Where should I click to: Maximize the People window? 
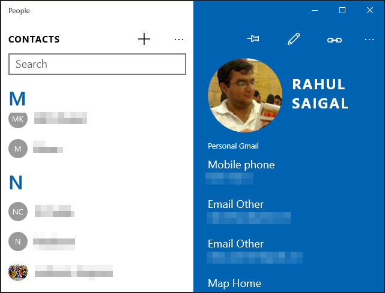(342, 10)
